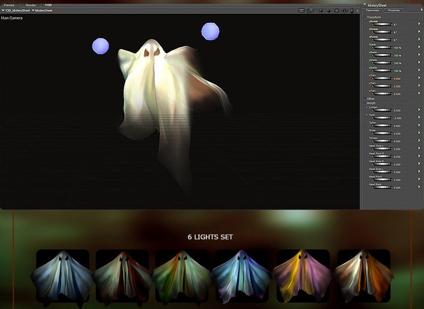Screen dimensions: 424x309
Task: Click the Head Front morph dial
Action: pos(382,180)
